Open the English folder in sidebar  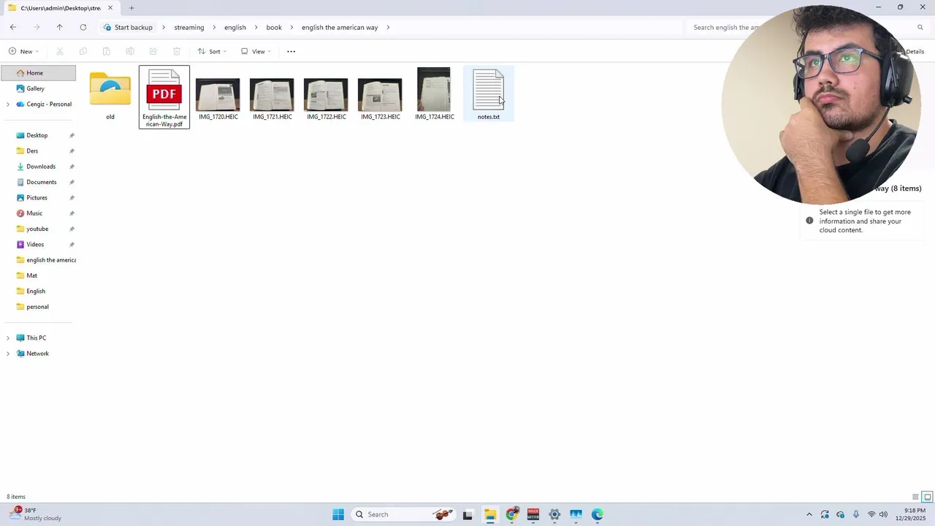click(36, 291)
